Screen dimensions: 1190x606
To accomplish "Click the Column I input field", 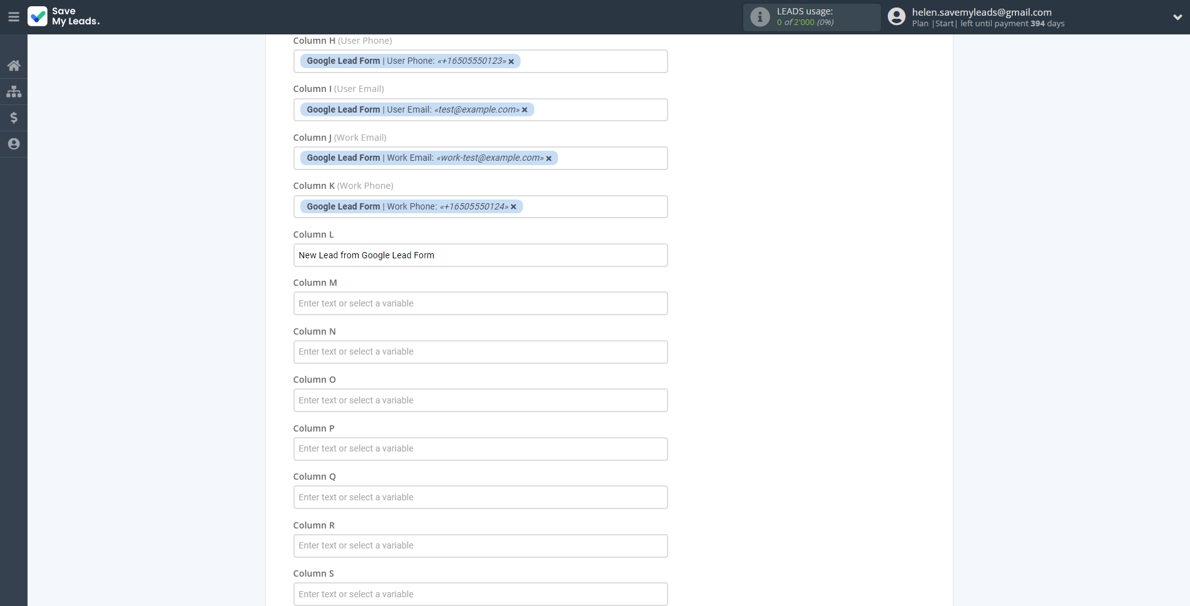I will tap(481, 109).
